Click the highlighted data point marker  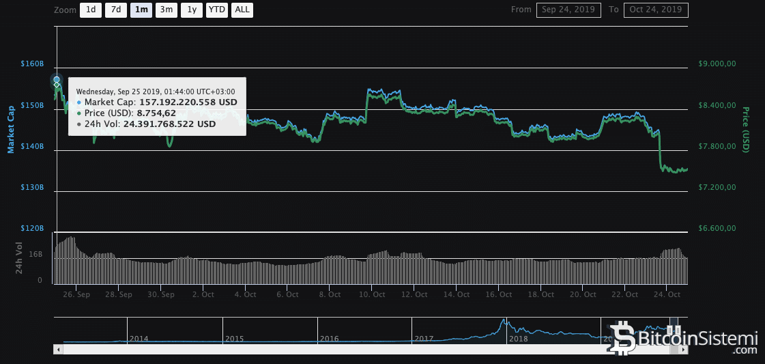point(57,81)
